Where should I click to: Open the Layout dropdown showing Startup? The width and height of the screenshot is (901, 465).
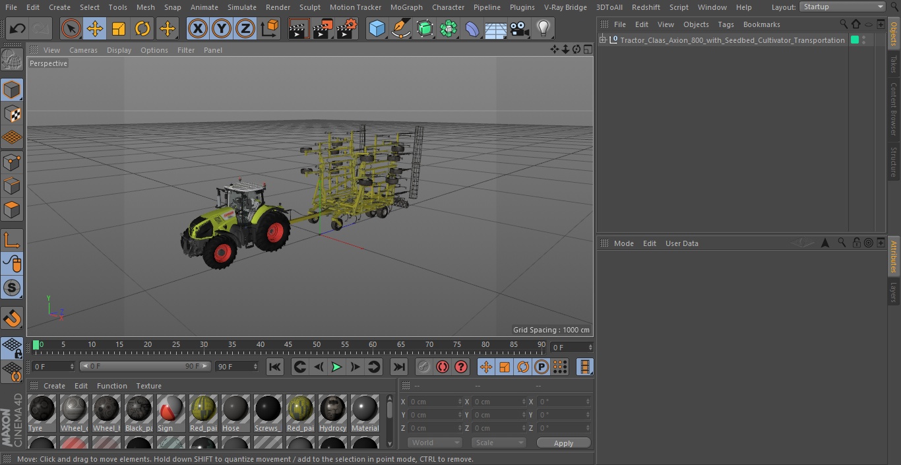(x=842, y=7)
